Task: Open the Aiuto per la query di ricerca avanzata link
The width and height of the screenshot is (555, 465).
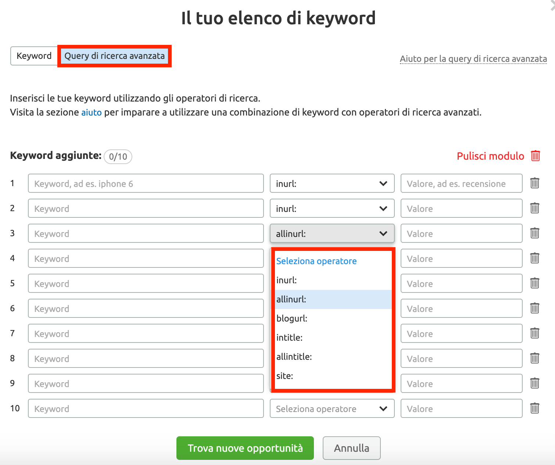Action: [473, 58]
